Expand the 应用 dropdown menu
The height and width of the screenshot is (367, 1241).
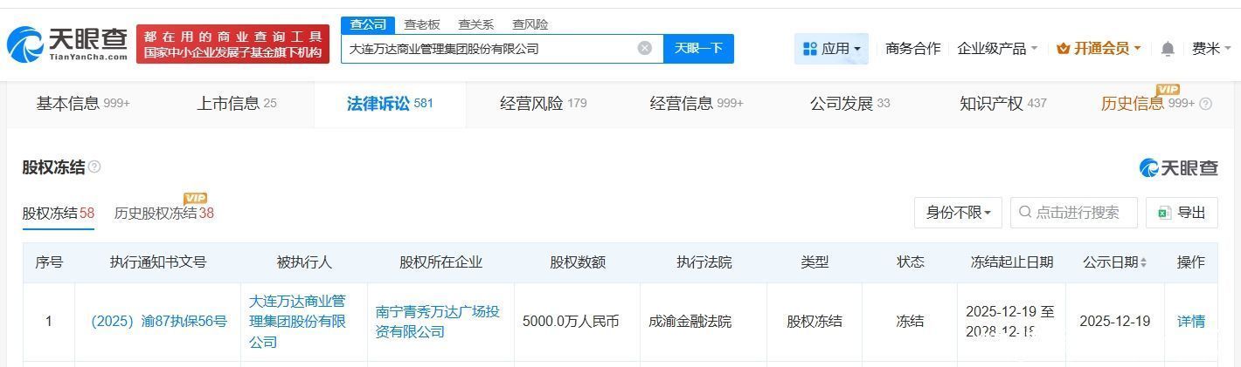[831, 49]
